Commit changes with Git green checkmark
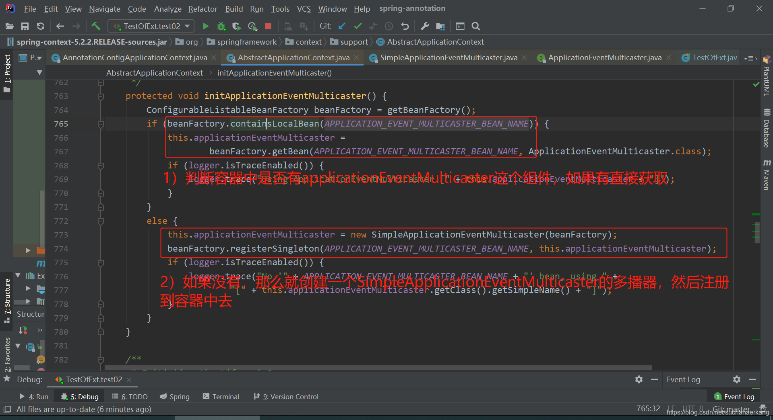Image resolution: width=773 pixels, height=420 pixels. pyautogui.click(x=358, y=26)
